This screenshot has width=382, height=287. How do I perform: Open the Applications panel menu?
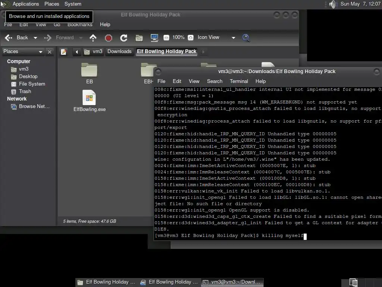(26, 4)
